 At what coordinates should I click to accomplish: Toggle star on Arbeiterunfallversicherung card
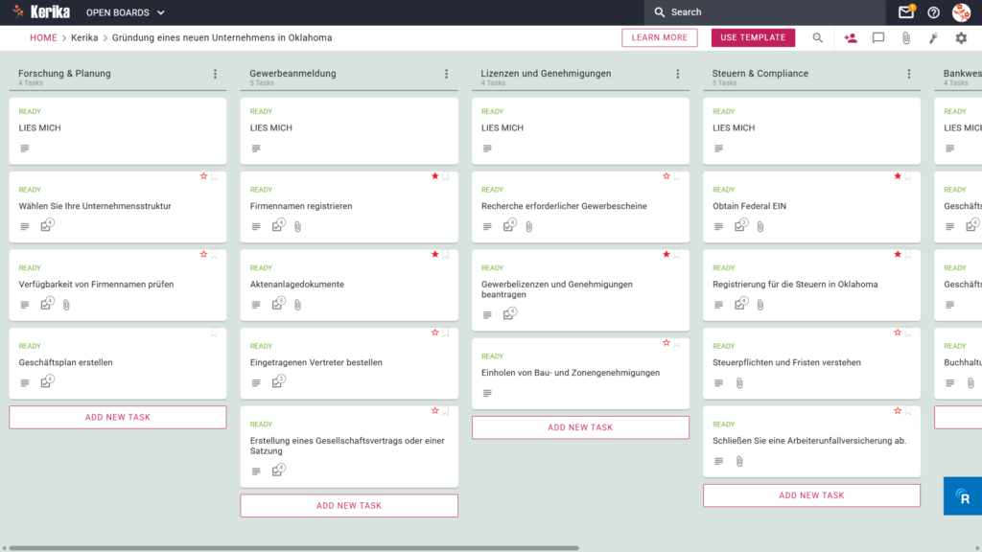point(898,411)
